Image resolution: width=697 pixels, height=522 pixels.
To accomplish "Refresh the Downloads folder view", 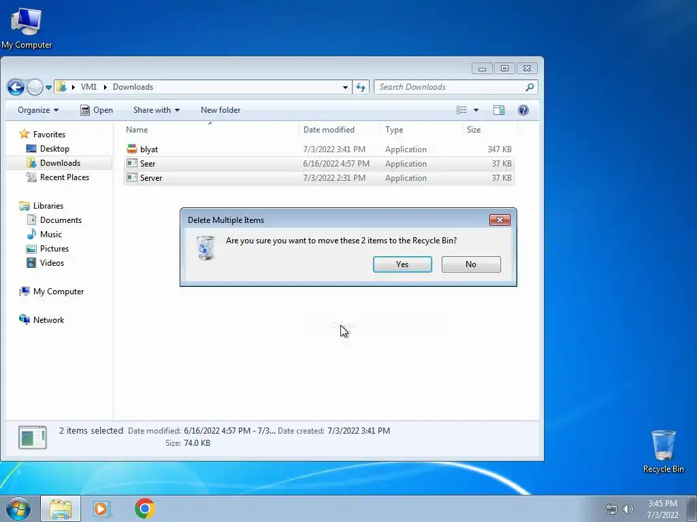I will 361,88.
